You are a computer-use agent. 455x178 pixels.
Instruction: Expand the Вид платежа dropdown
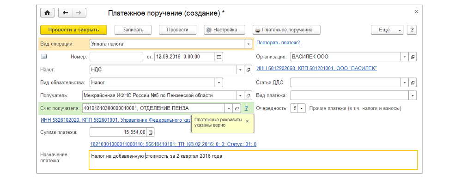[413, 95]
